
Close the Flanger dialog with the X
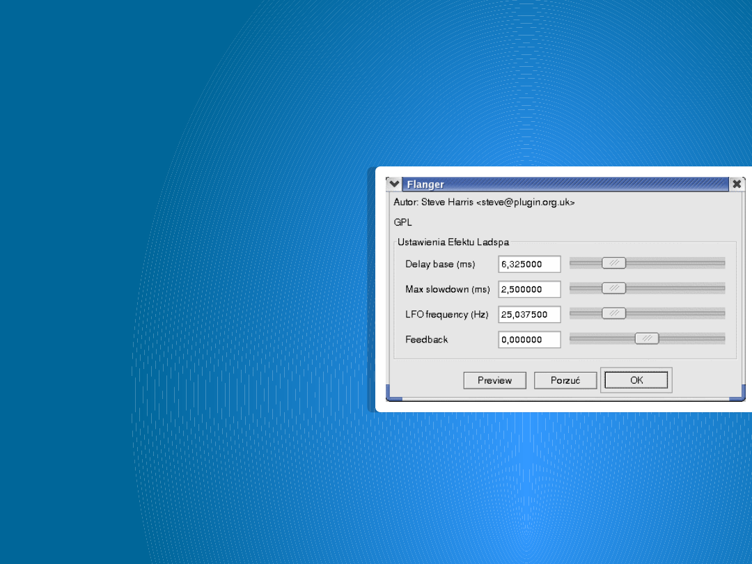pos(737,184)
